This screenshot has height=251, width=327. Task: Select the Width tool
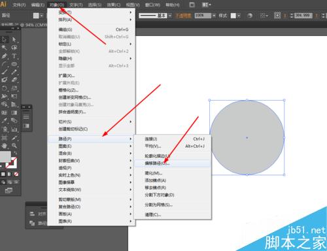[x=4, y=96]
